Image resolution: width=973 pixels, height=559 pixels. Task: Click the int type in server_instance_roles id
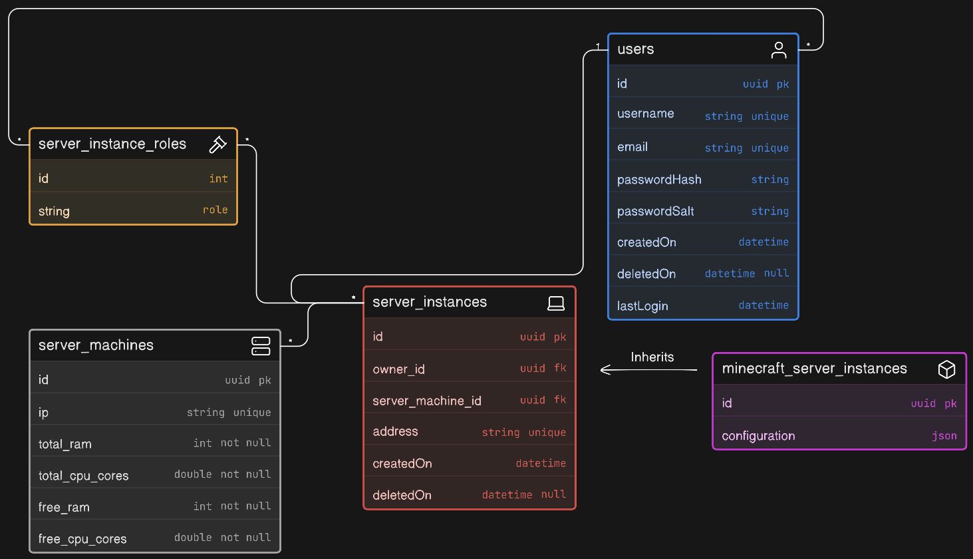218,178
